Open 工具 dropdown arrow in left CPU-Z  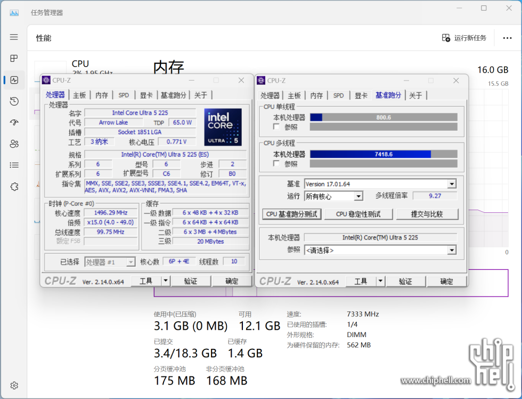click(x=166, y=281)
